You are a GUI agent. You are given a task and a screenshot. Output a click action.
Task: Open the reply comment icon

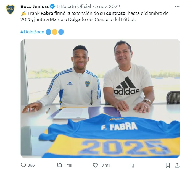[23, 165]
